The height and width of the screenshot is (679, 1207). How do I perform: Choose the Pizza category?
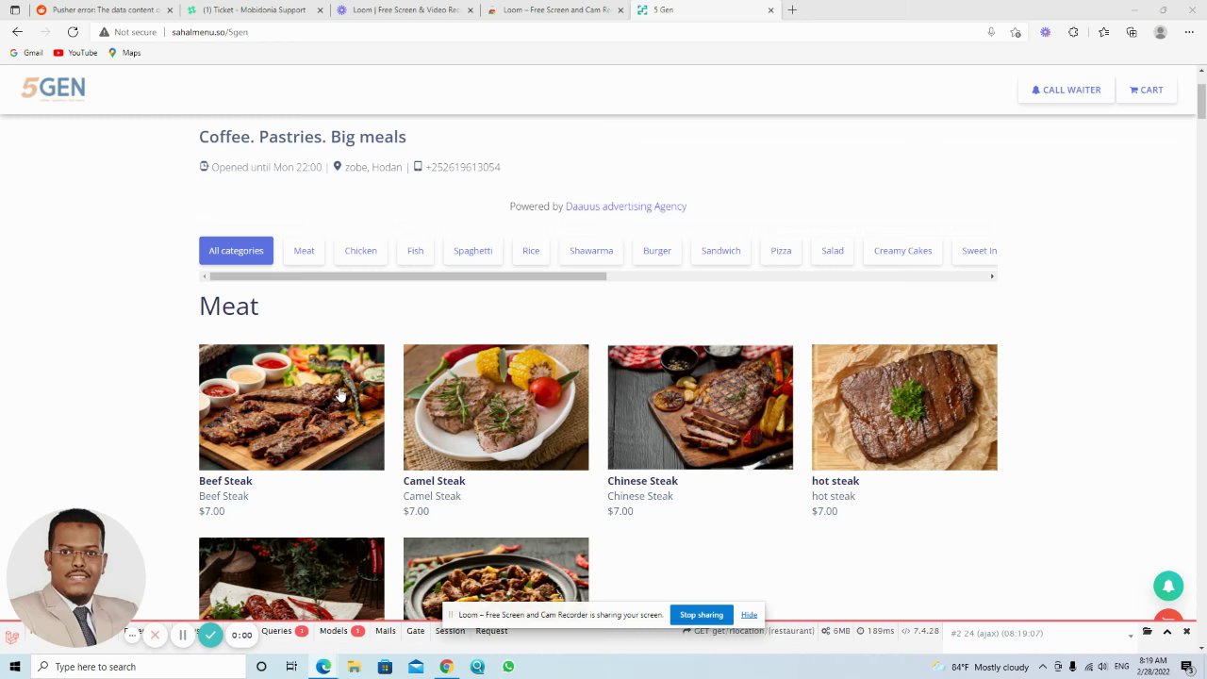781,251
